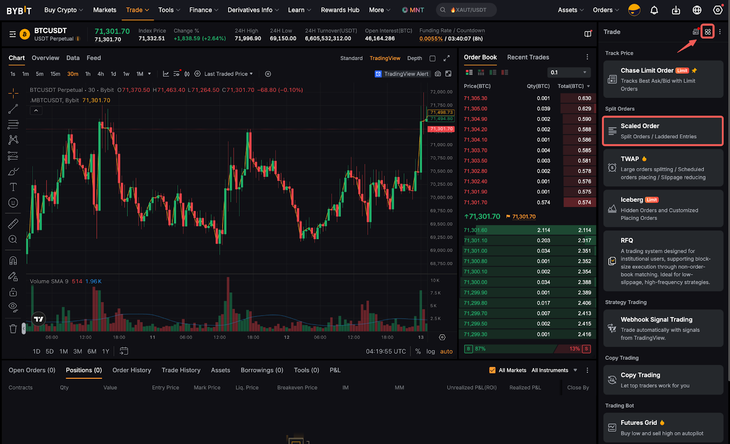Open the Order History tab

click(131, 370)
